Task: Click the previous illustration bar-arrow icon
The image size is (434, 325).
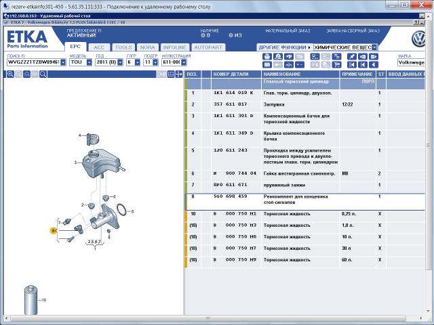Action: tap(363, 65)
